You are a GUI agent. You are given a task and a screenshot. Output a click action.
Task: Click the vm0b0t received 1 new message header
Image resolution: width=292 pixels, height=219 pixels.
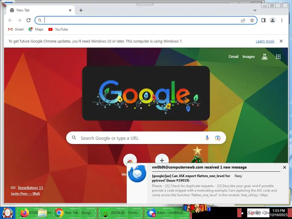[x=199, y=167]
